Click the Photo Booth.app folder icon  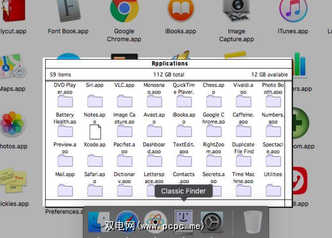coord(274,101)
